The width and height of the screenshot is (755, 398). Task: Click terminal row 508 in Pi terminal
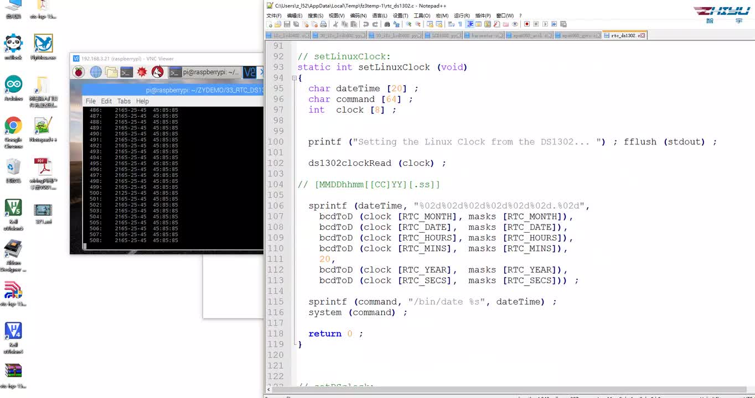[x=134, y=240]
